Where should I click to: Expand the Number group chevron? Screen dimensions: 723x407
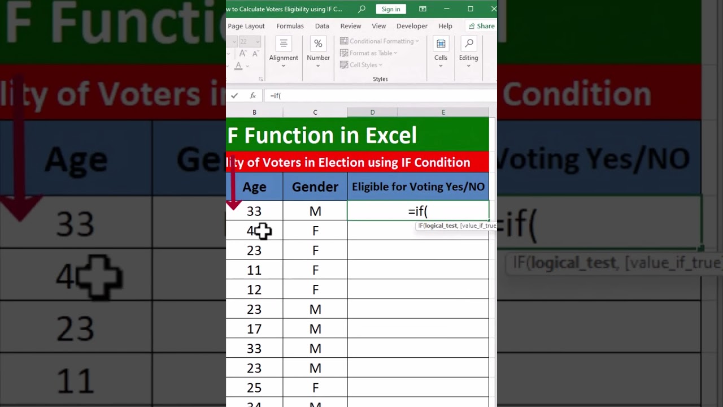(x=318, y=66)
